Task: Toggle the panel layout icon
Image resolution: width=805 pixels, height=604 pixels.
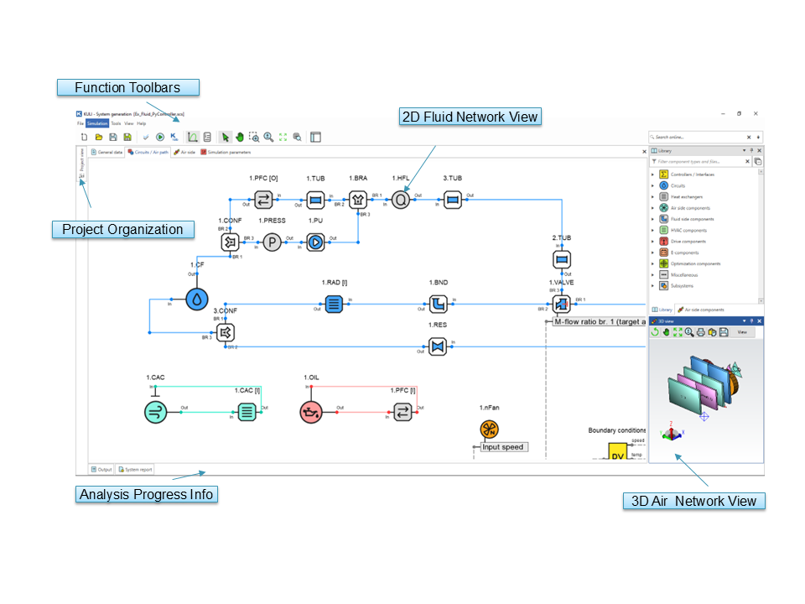Action: pyautogui.click(x=316, y=137)
